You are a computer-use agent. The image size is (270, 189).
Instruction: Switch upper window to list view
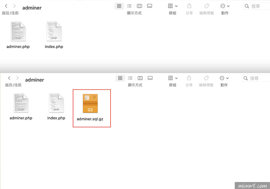point(129,6)
